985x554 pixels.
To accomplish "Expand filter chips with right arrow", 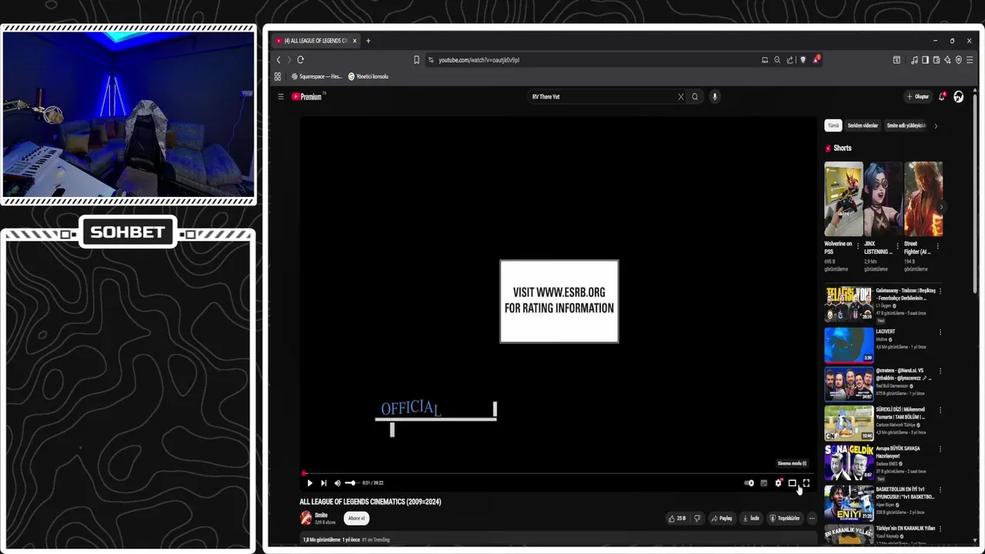I will coord(936,125).
